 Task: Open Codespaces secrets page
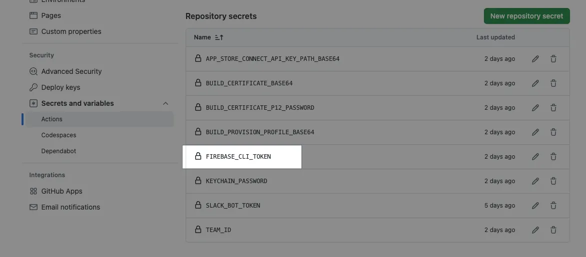[59, 135]
